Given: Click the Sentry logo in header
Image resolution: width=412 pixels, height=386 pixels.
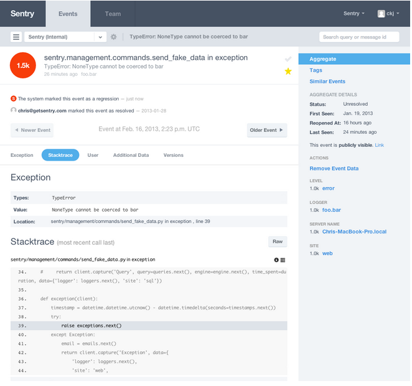Looking at the screenshot, I should click(x=22, y=14).
